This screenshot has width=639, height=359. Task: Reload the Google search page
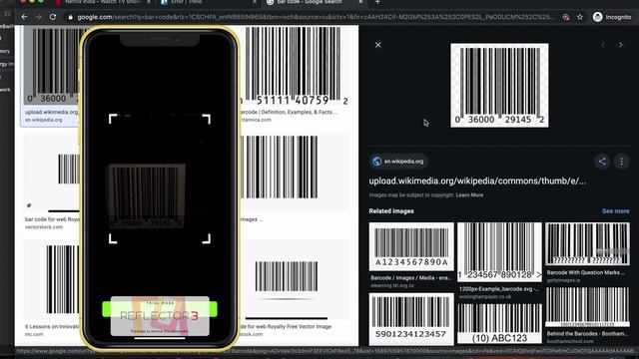[x=53, y=17]
